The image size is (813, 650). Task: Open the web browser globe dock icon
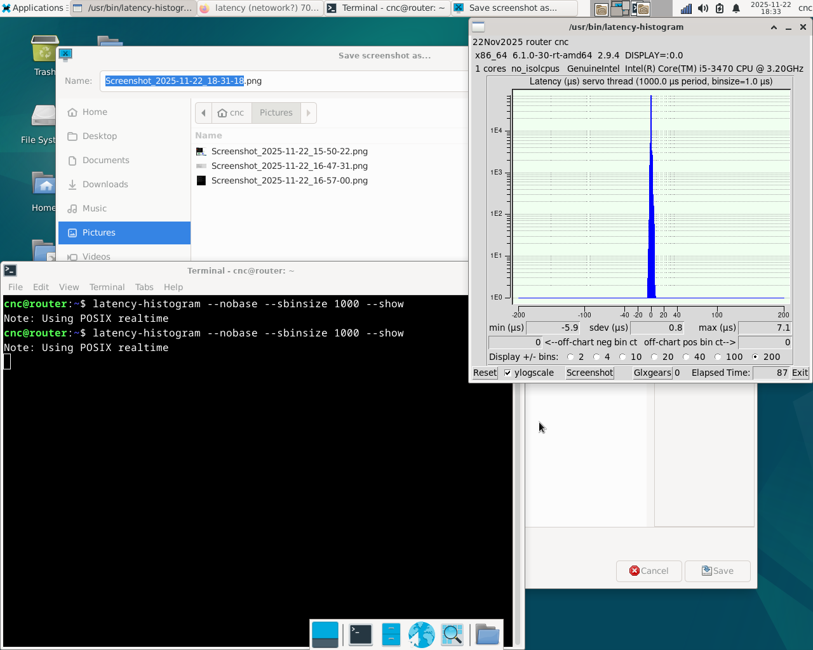click(x=421, y=634)
